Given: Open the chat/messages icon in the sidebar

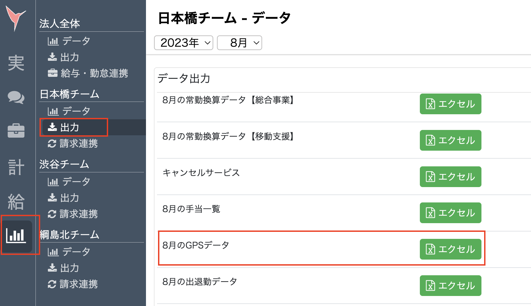Looking at the screenshot, I should [x=16, y=98].
